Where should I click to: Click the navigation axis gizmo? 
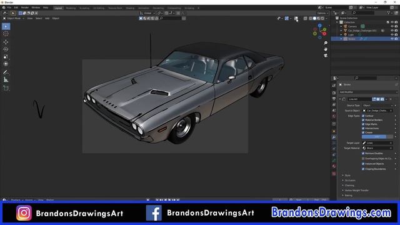(319, 31)
